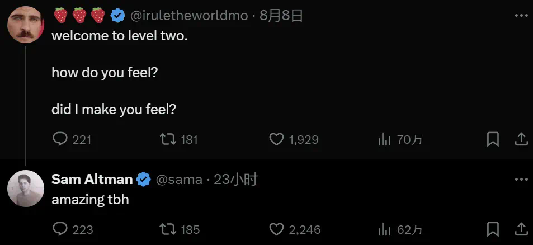This screenshot has width=533, height=245.
Task: Like the "welcome to level two" tweet
Action: click(277, 139)
